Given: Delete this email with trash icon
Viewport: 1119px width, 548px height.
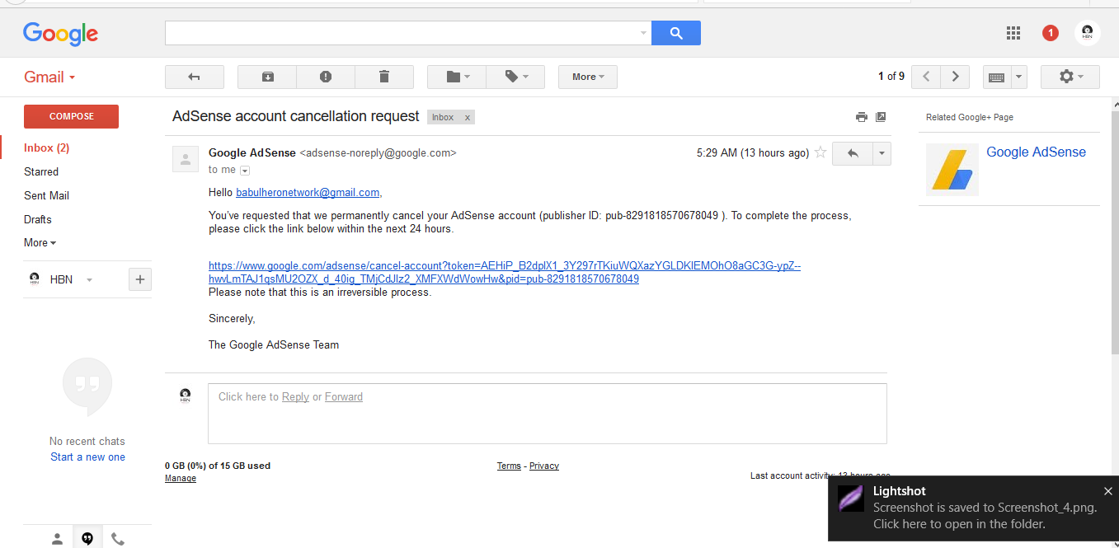Looking at the screenshot, I should pos(383,77).
